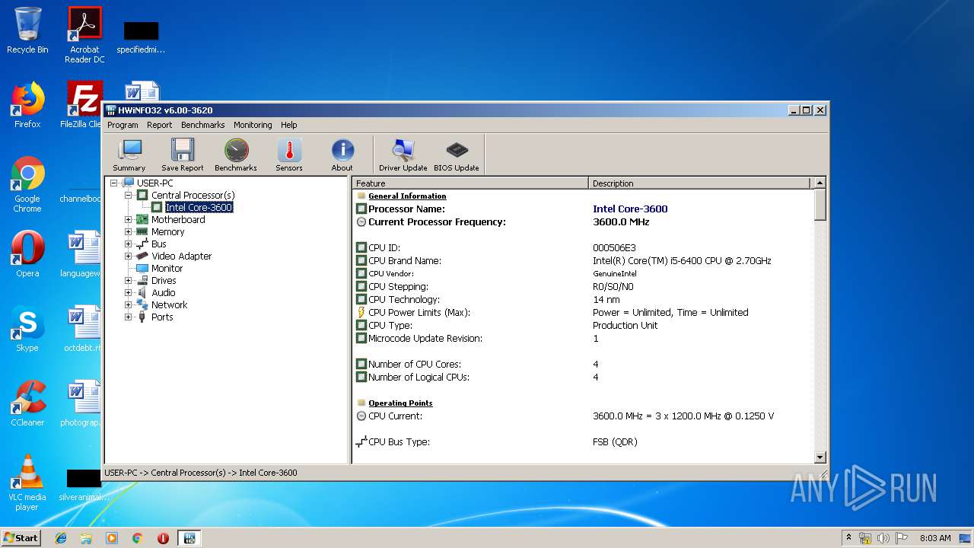
Task: Click the details pane scrollbar thumb
Action: pos(820,205)
